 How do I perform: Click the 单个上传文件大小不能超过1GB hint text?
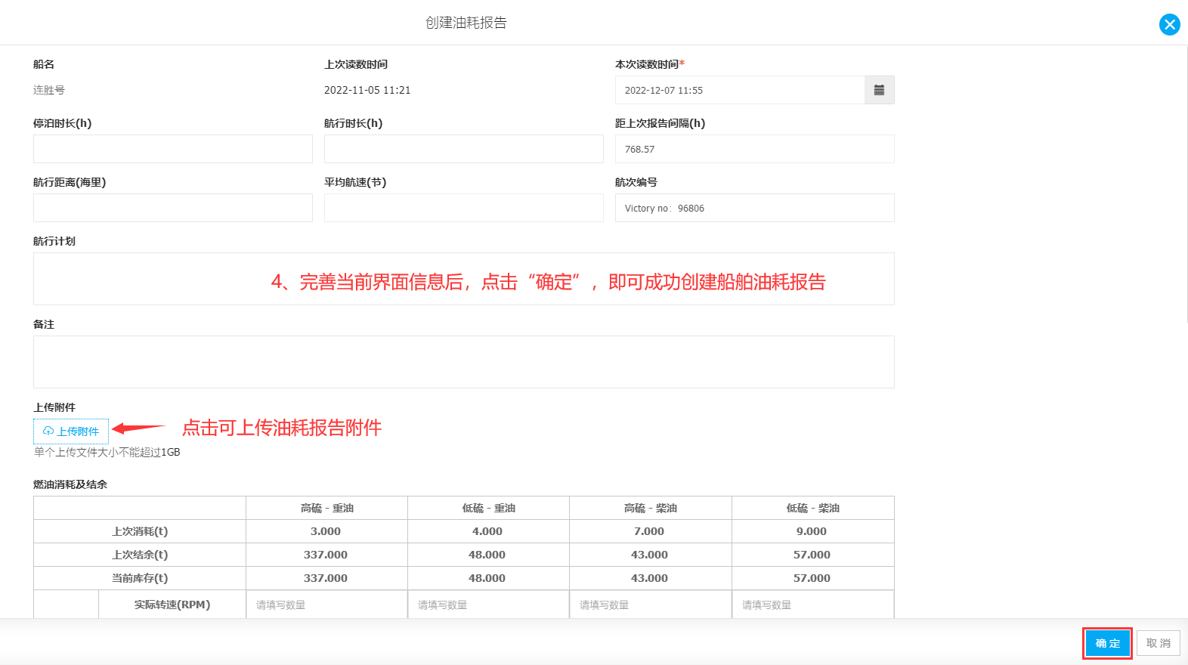pos(107,452)
